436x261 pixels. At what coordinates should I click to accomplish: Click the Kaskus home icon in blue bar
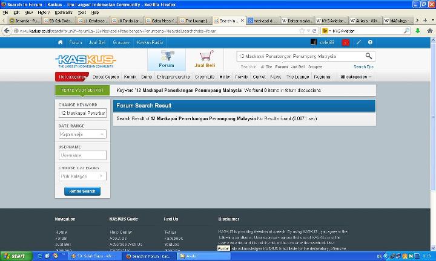[60, 42]
